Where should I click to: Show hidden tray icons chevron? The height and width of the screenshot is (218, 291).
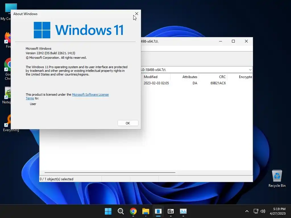pos(247,211)
